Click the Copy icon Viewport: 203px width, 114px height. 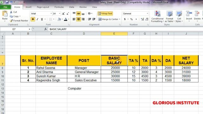tap(11, 16)
